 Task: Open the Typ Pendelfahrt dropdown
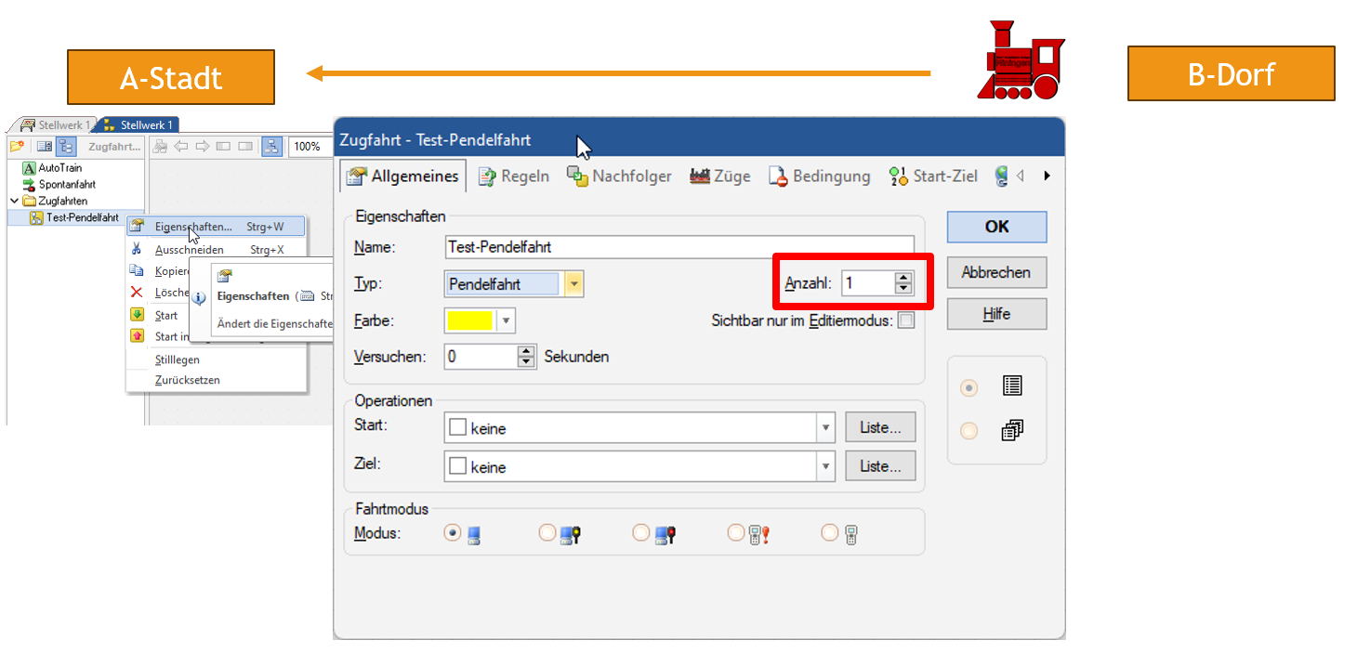[x=573, y=284]
